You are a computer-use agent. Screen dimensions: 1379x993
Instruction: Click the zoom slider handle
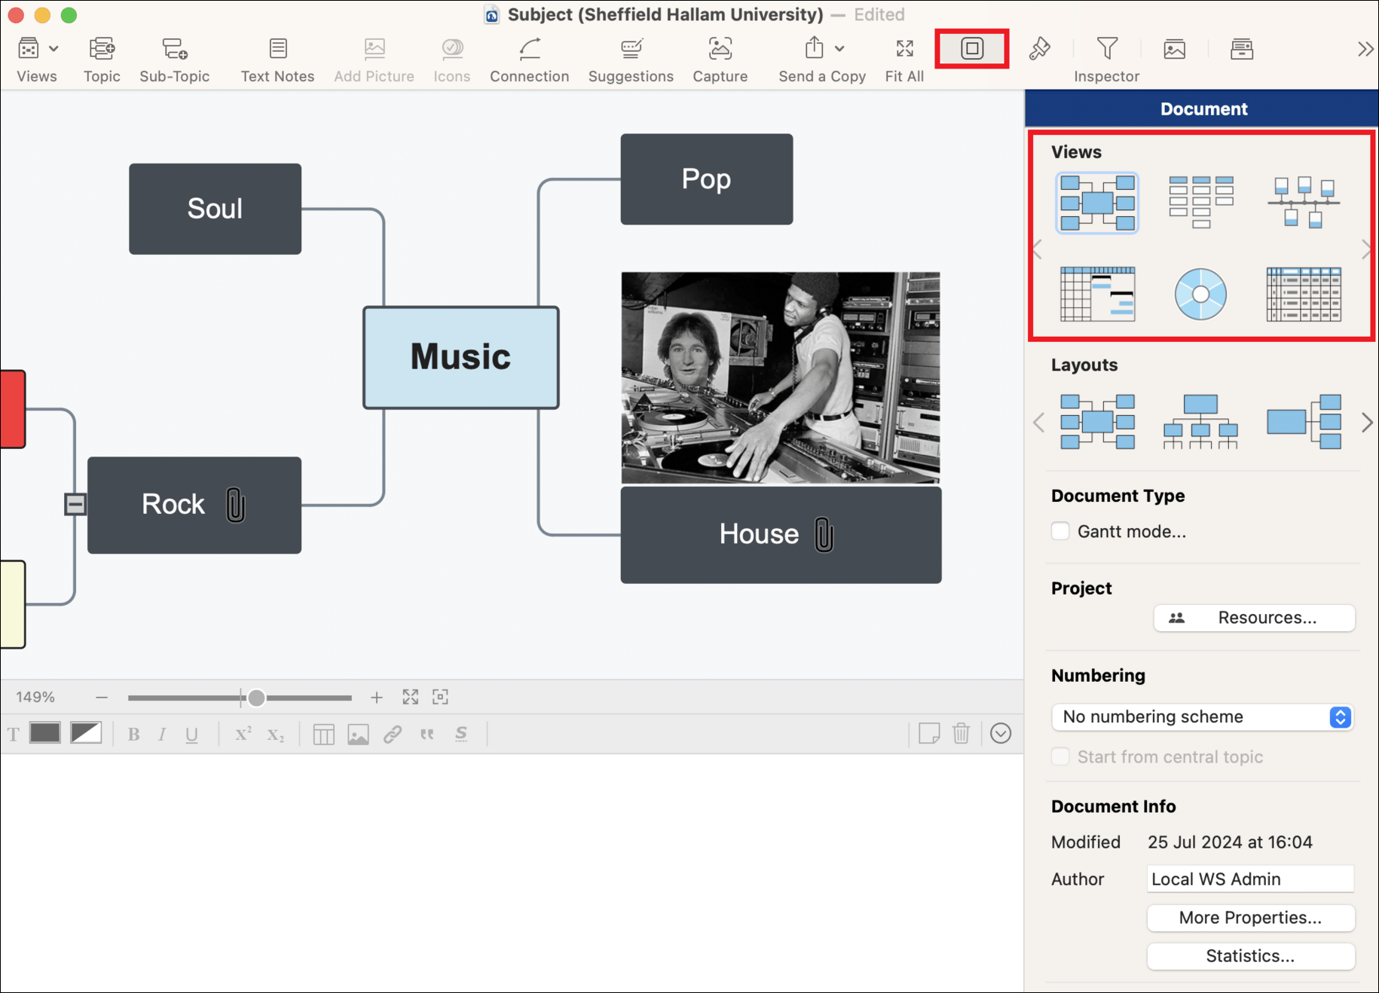(x=256, y=698)
